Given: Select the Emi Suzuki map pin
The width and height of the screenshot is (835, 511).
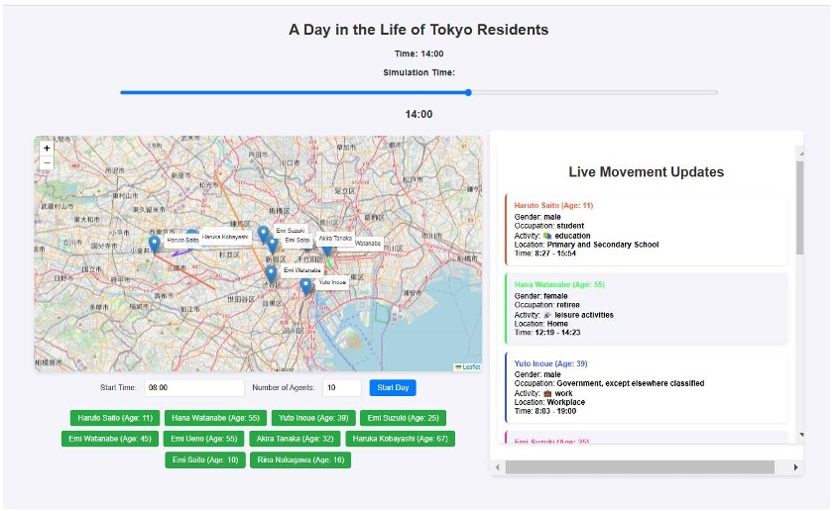Looking at the screenshot, I should (263, 234).
